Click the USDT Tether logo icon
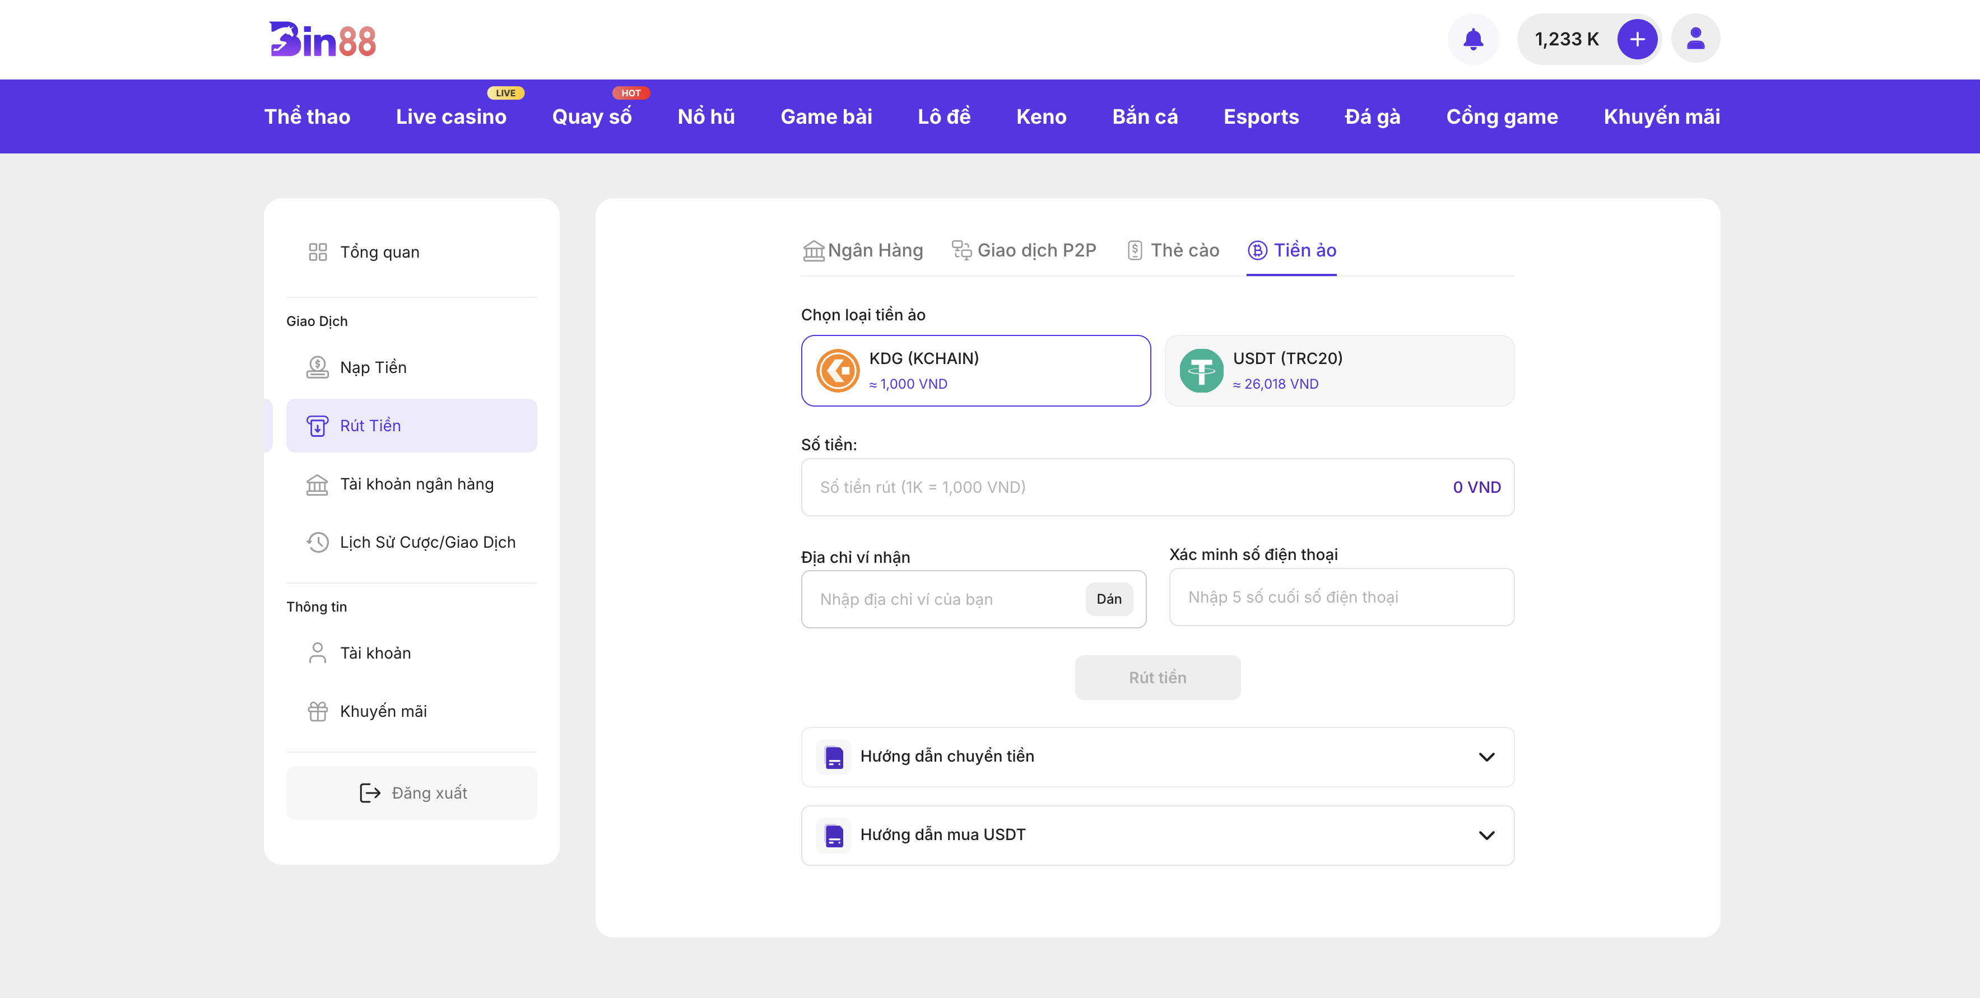Viewport: 1980px width, 998px height. [x=1201, y=371]
